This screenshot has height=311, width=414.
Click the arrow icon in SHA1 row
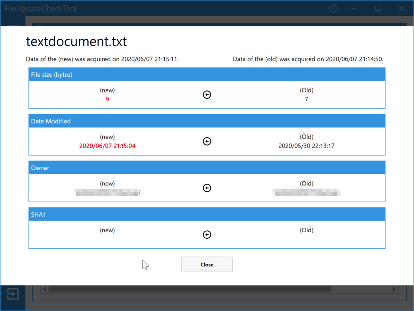tap(207, 235)
